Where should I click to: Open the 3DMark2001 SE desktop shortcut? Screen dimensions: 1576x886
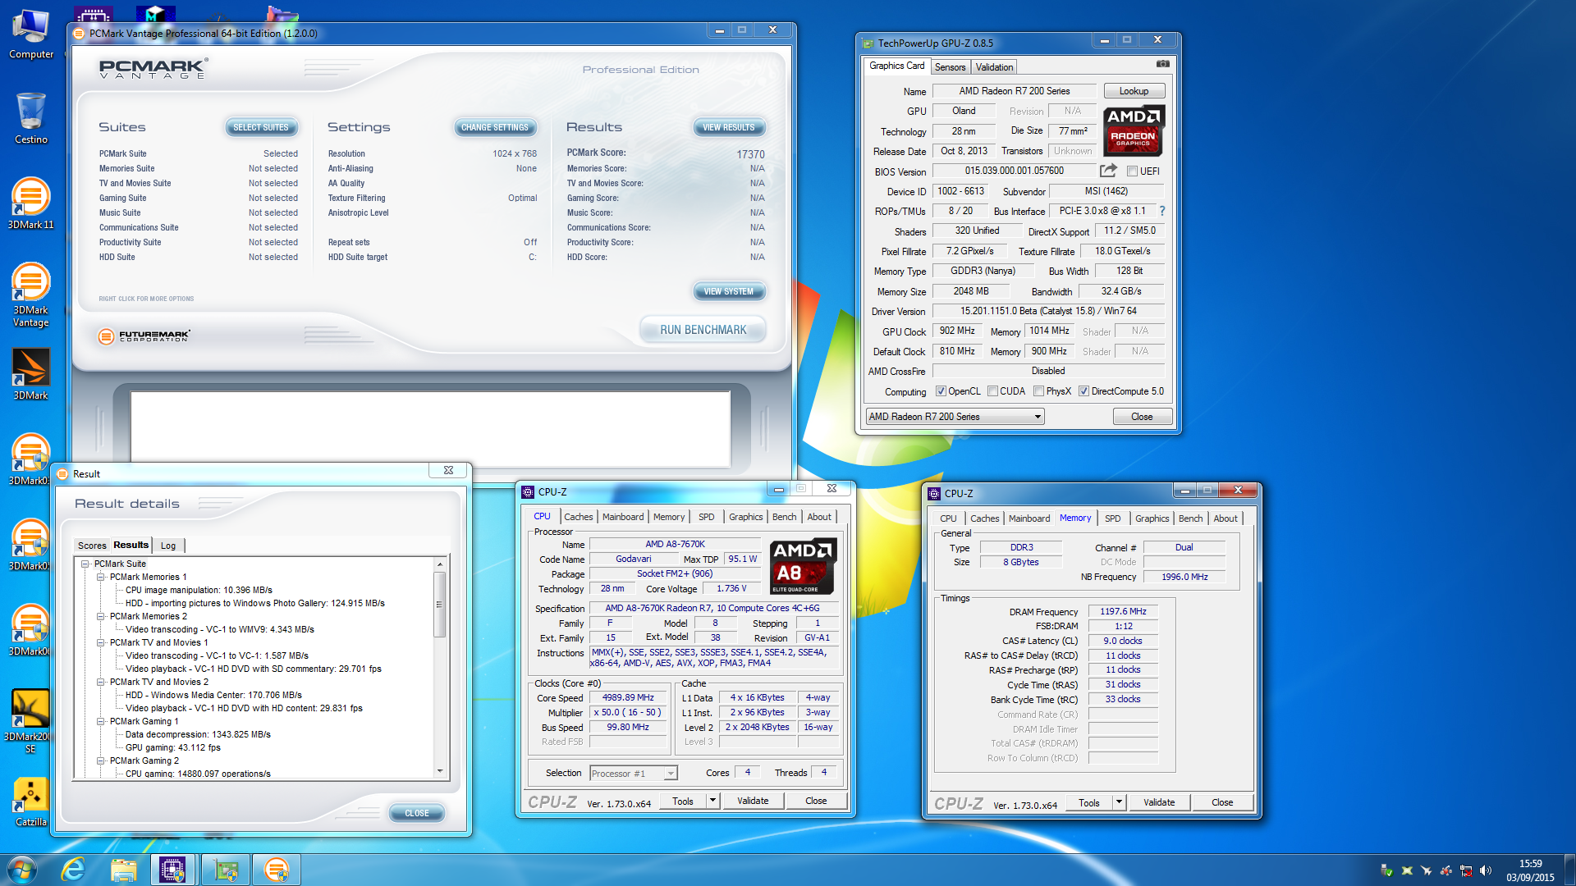(x=31, y=720)
